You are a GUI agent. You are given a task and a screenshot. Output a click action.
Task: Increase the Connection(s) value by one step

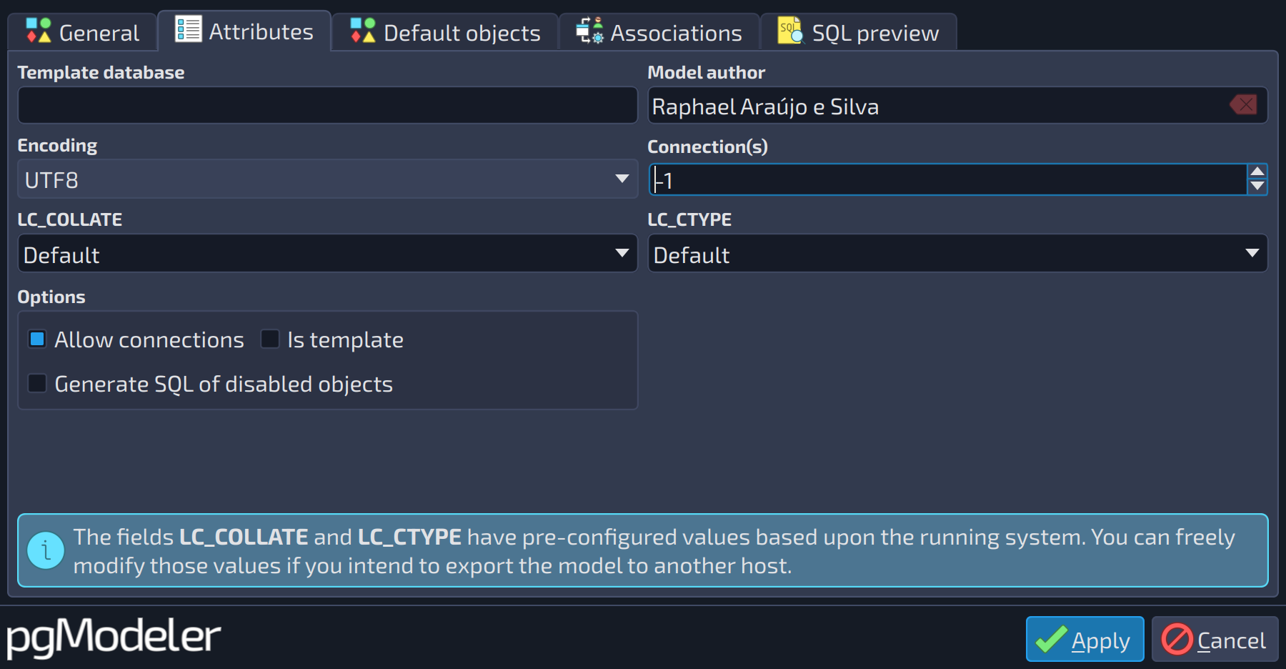(1257, 172)
